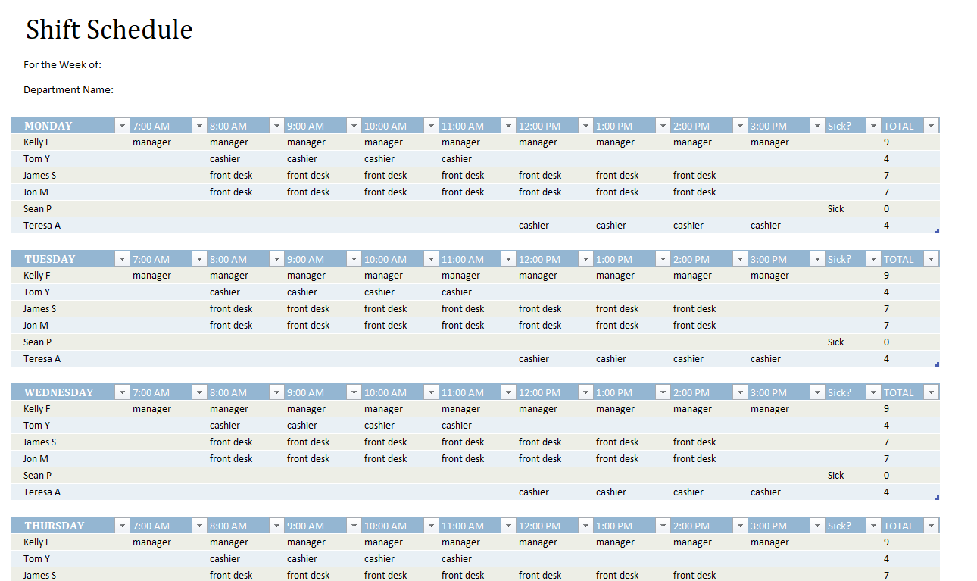
Task: Open the 2:00 PM filter in Wednesday table
Action: tap(740, 392)
